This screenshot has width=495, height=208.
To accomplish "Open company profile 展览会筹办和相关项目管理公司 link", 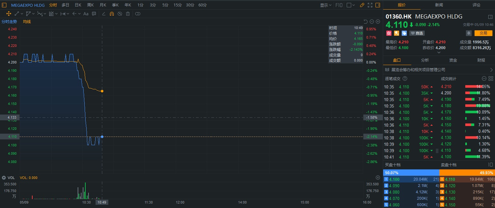I will (439, 70).
